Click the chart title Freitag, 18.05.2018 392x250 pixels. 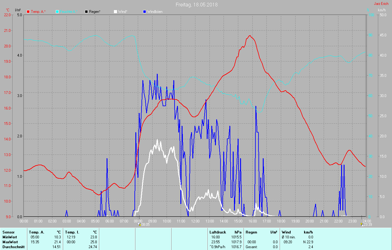tap(197, 5)
